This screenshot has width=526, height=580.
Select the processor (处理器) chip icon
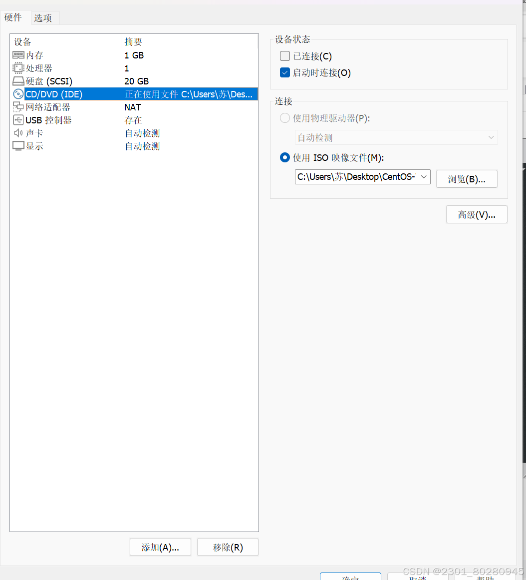click(18, 68)
